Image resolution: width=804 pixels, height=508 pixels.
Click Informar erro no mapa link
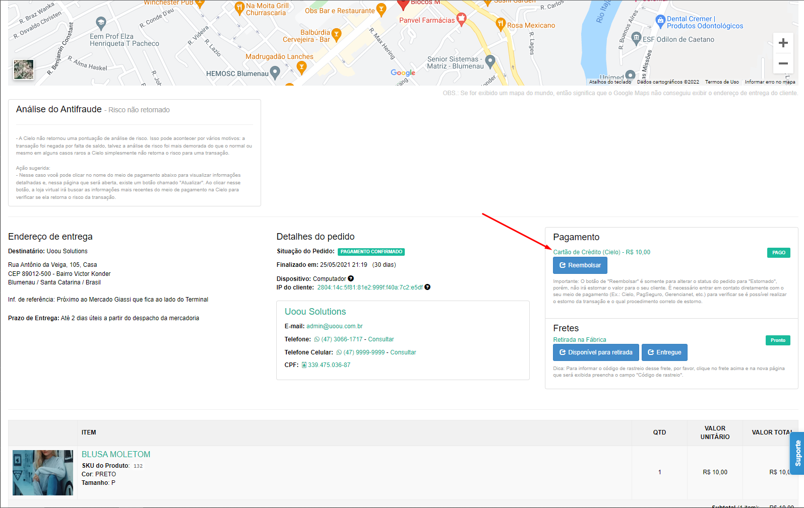click(770, 82)
